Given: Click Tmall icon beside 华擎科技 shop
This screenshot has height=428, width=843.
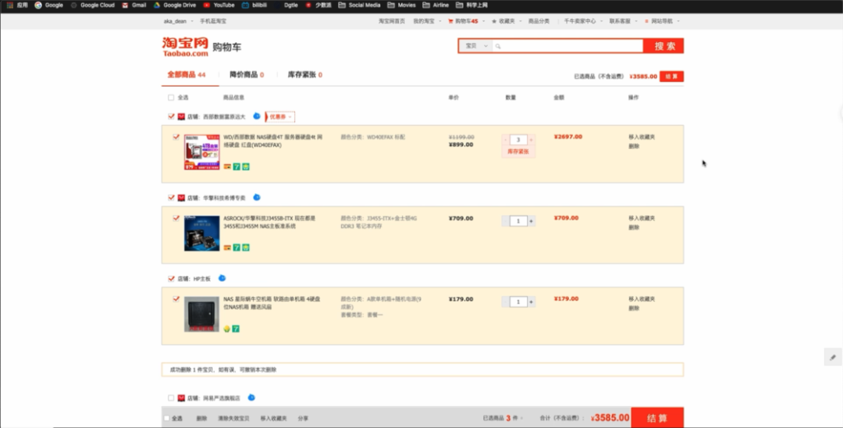Looking at the screenshot, I should tap(181, 198).
